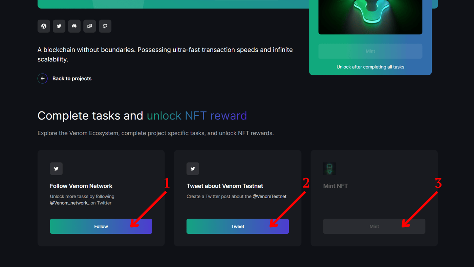Screen dimensions: 474x267
Task: Click the glowing NFT reward image
Action: pos(370,17)
